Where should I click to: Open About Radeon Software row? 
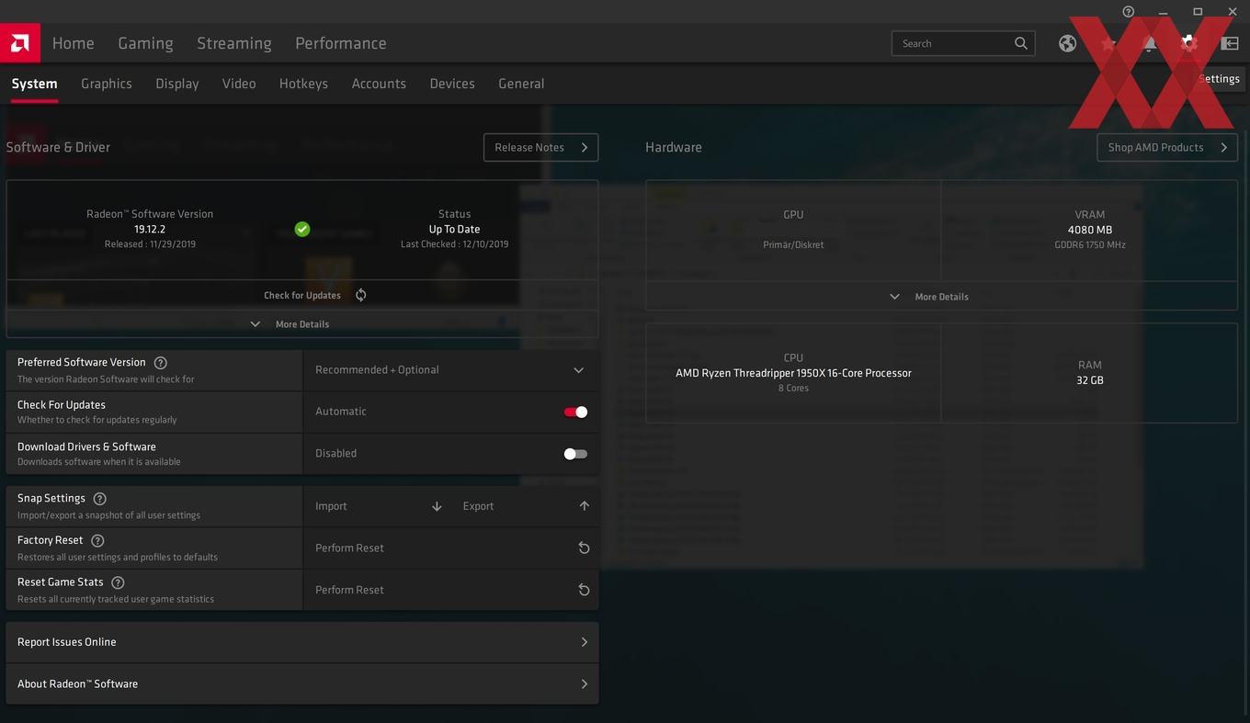(x=302, y=684)
